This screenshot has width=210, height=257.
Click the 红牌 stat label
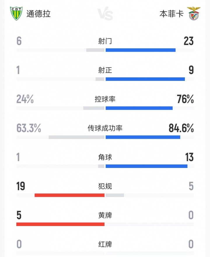(105, 244)
